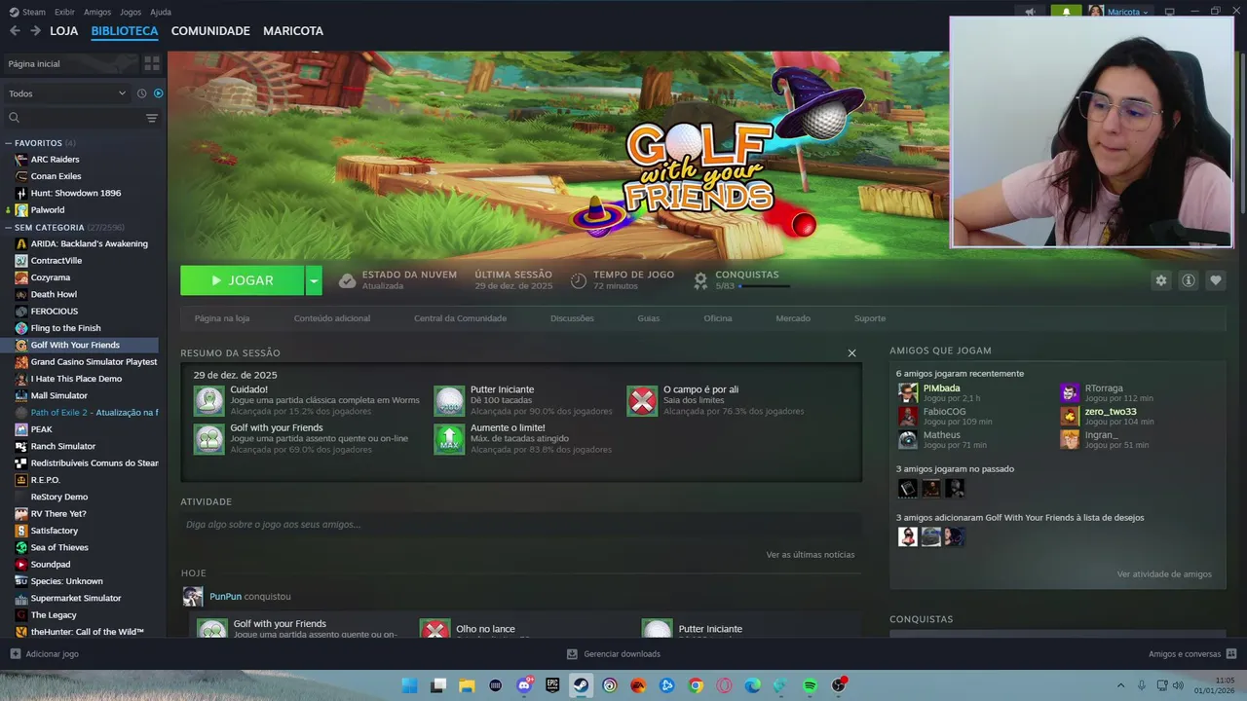Viewport: 1247px width, 701px height.
Task: Open Mercado page
Action: pyautogui.click(x=793, y=318)
